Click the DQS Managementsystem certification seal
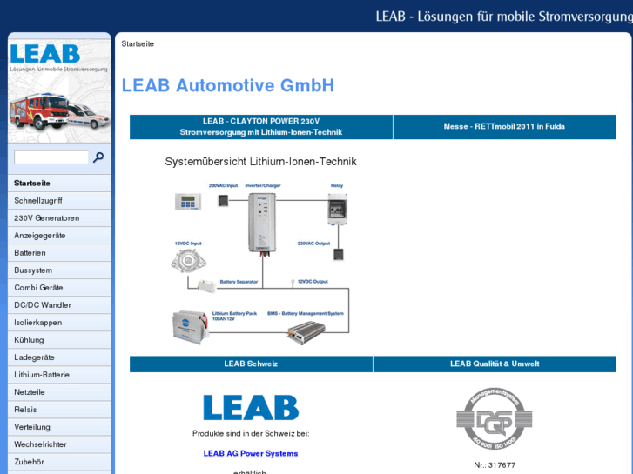The width and height of the screenshot is (633, 474). tap(495, 418)
